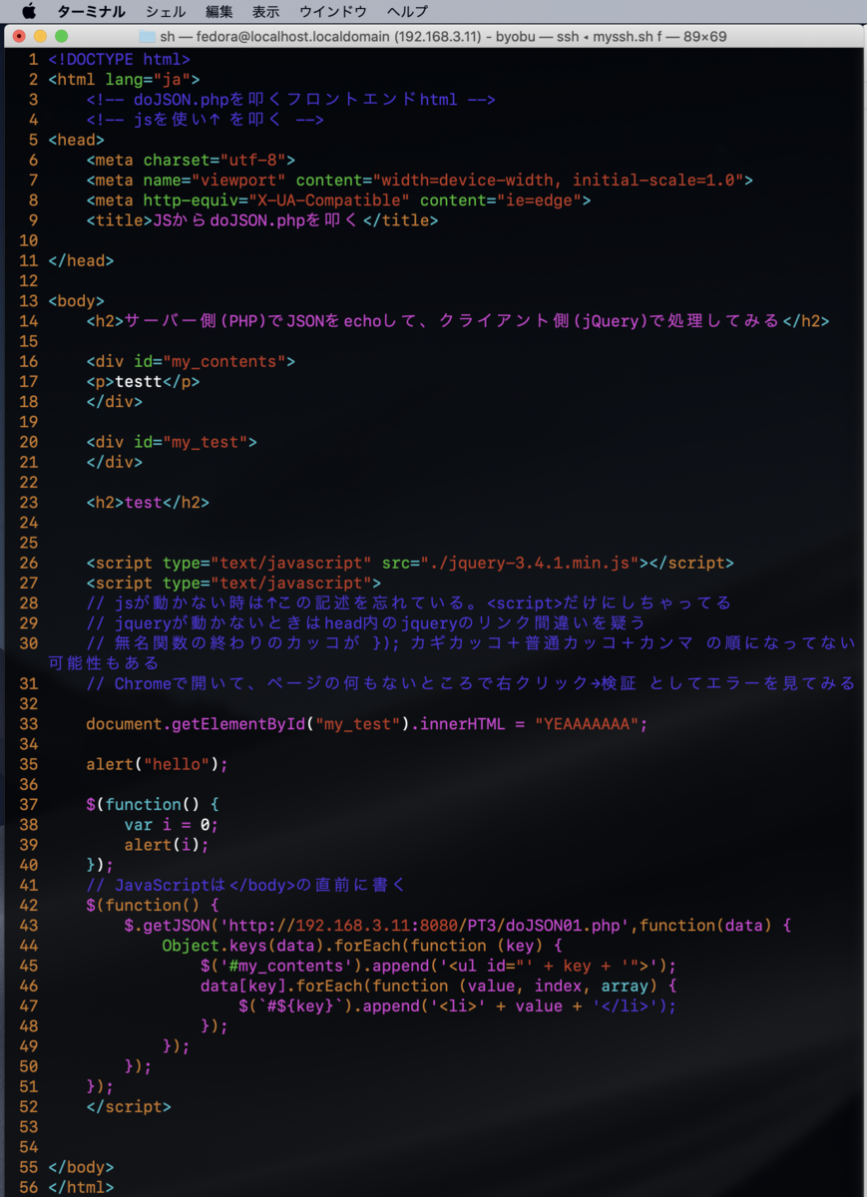Screen dimensions: 867x1197
Task: Click the meta name="viewport" line
Action: pyautogui.click(x=419, y=180)
